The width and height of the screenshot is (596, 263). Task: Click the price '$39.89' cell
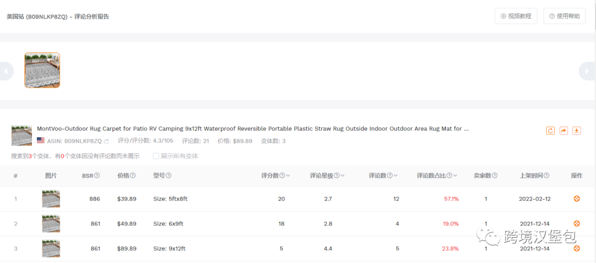126,198
